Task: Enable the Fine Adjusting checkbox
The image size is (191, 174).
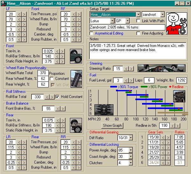Action: [x=138, y=33]
